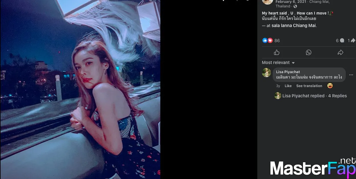Click the small avatar beside Lisa Piyachat replied

click(x=278, y=96)
